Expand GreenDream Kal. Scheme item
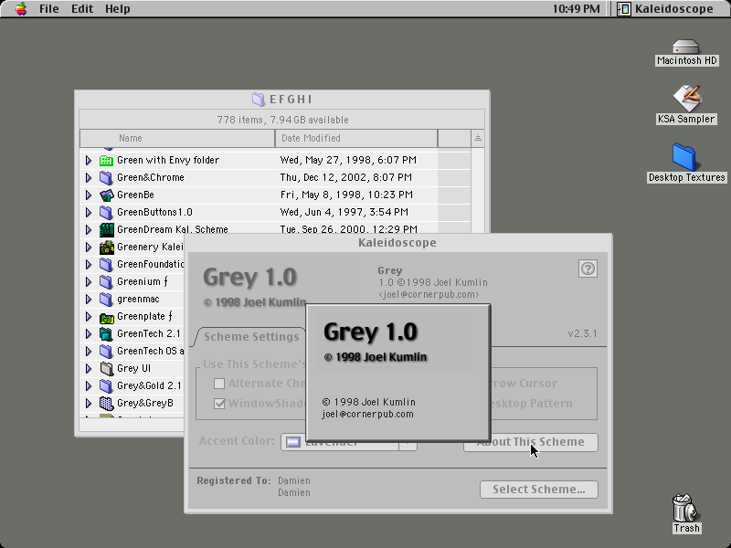Screen dimensions: 731x548 click(89, 230)
